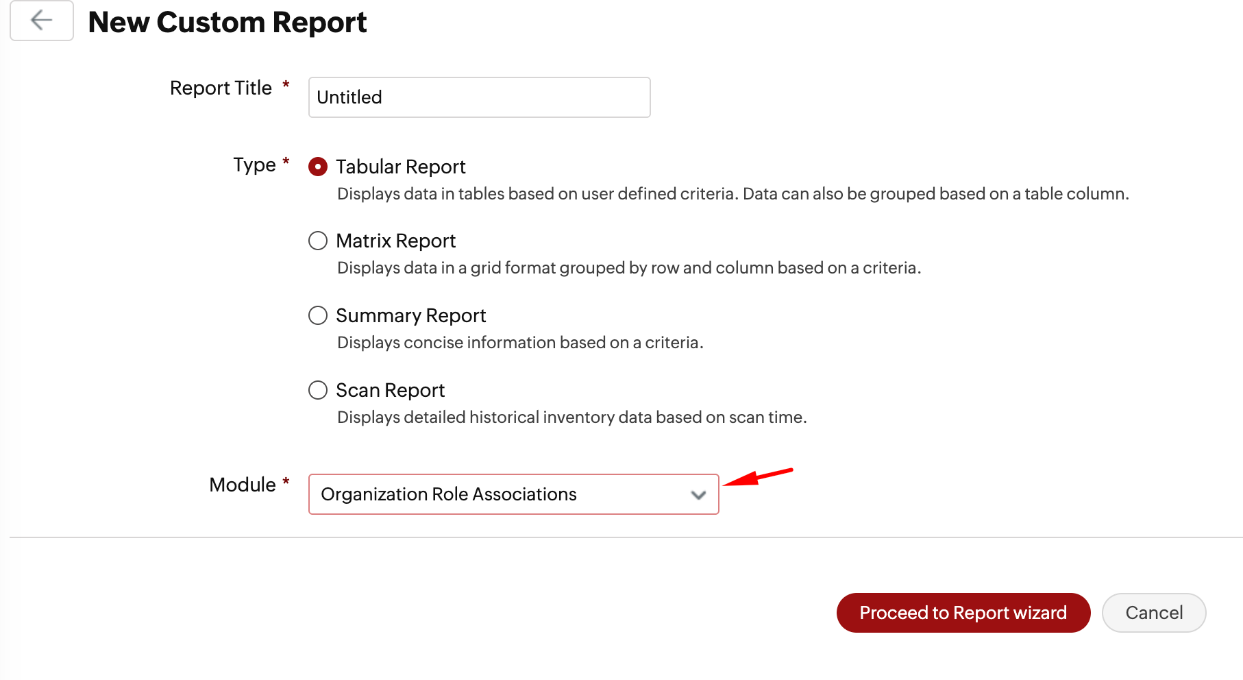The height and width of the screenshot is (680, 1243).
Task: Click Proceed to Report wizard
Action: point(963,613)
